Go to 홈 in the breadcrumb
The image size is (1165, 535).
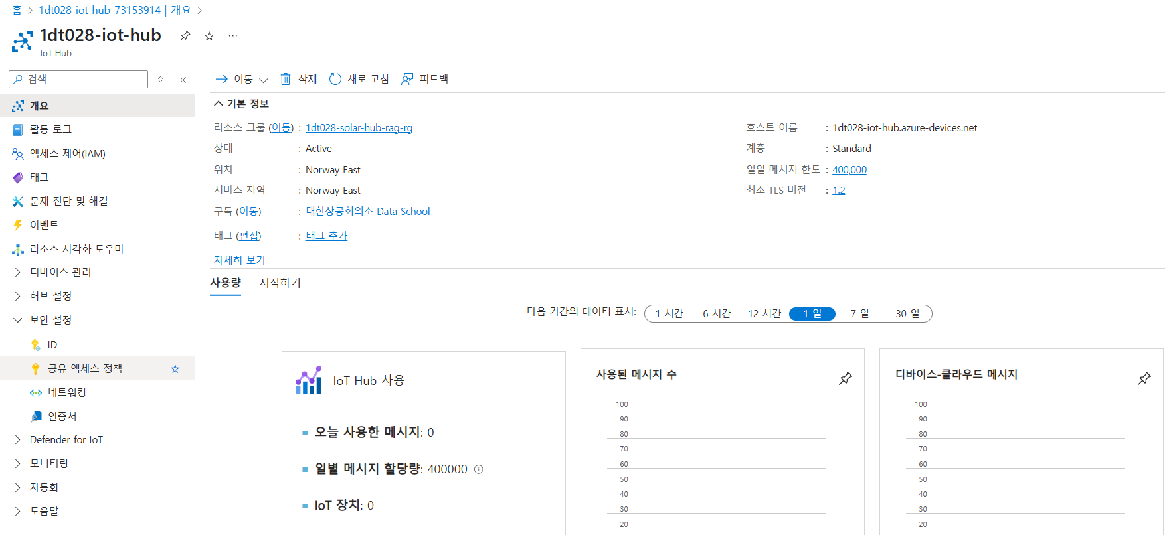[x=17, y=10]
